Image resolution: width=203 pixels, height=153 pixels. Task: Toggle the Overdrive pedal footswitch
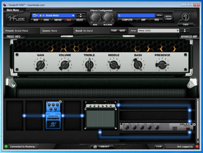[53, 125]
